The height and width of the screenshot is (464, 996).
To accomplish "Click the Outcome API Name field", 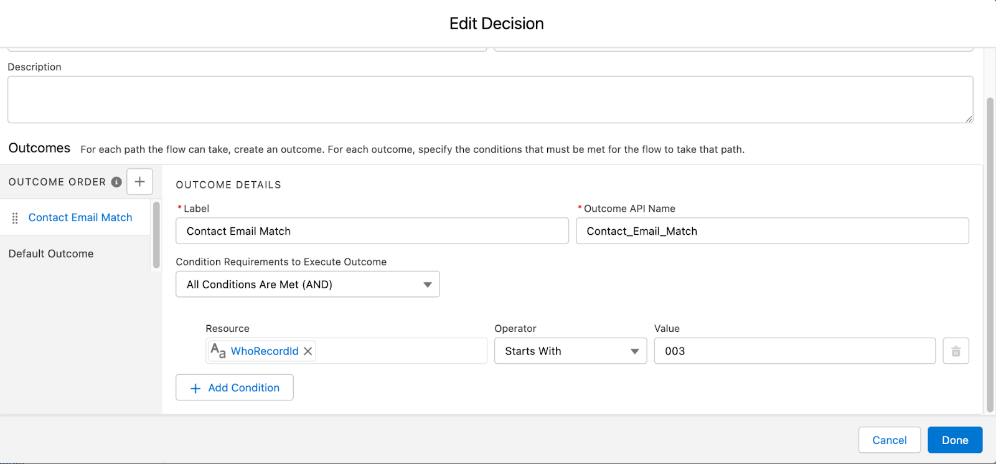I will (772, 231).
